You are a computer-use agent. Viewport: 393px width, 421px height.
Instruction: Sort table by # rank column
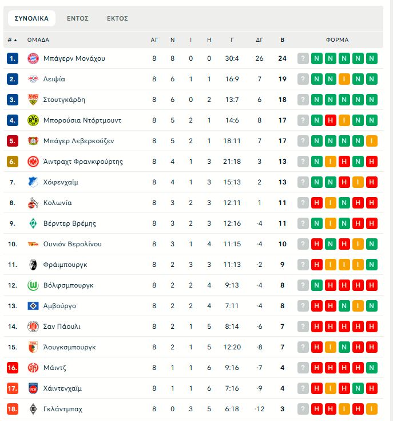[12, 40]
